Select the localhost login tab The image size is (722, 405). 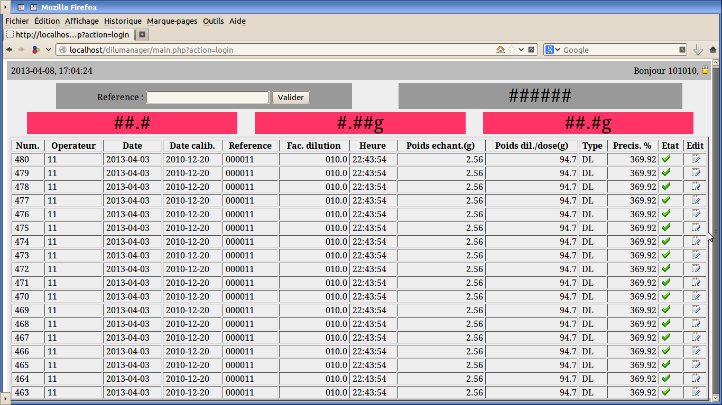(69, 34)
